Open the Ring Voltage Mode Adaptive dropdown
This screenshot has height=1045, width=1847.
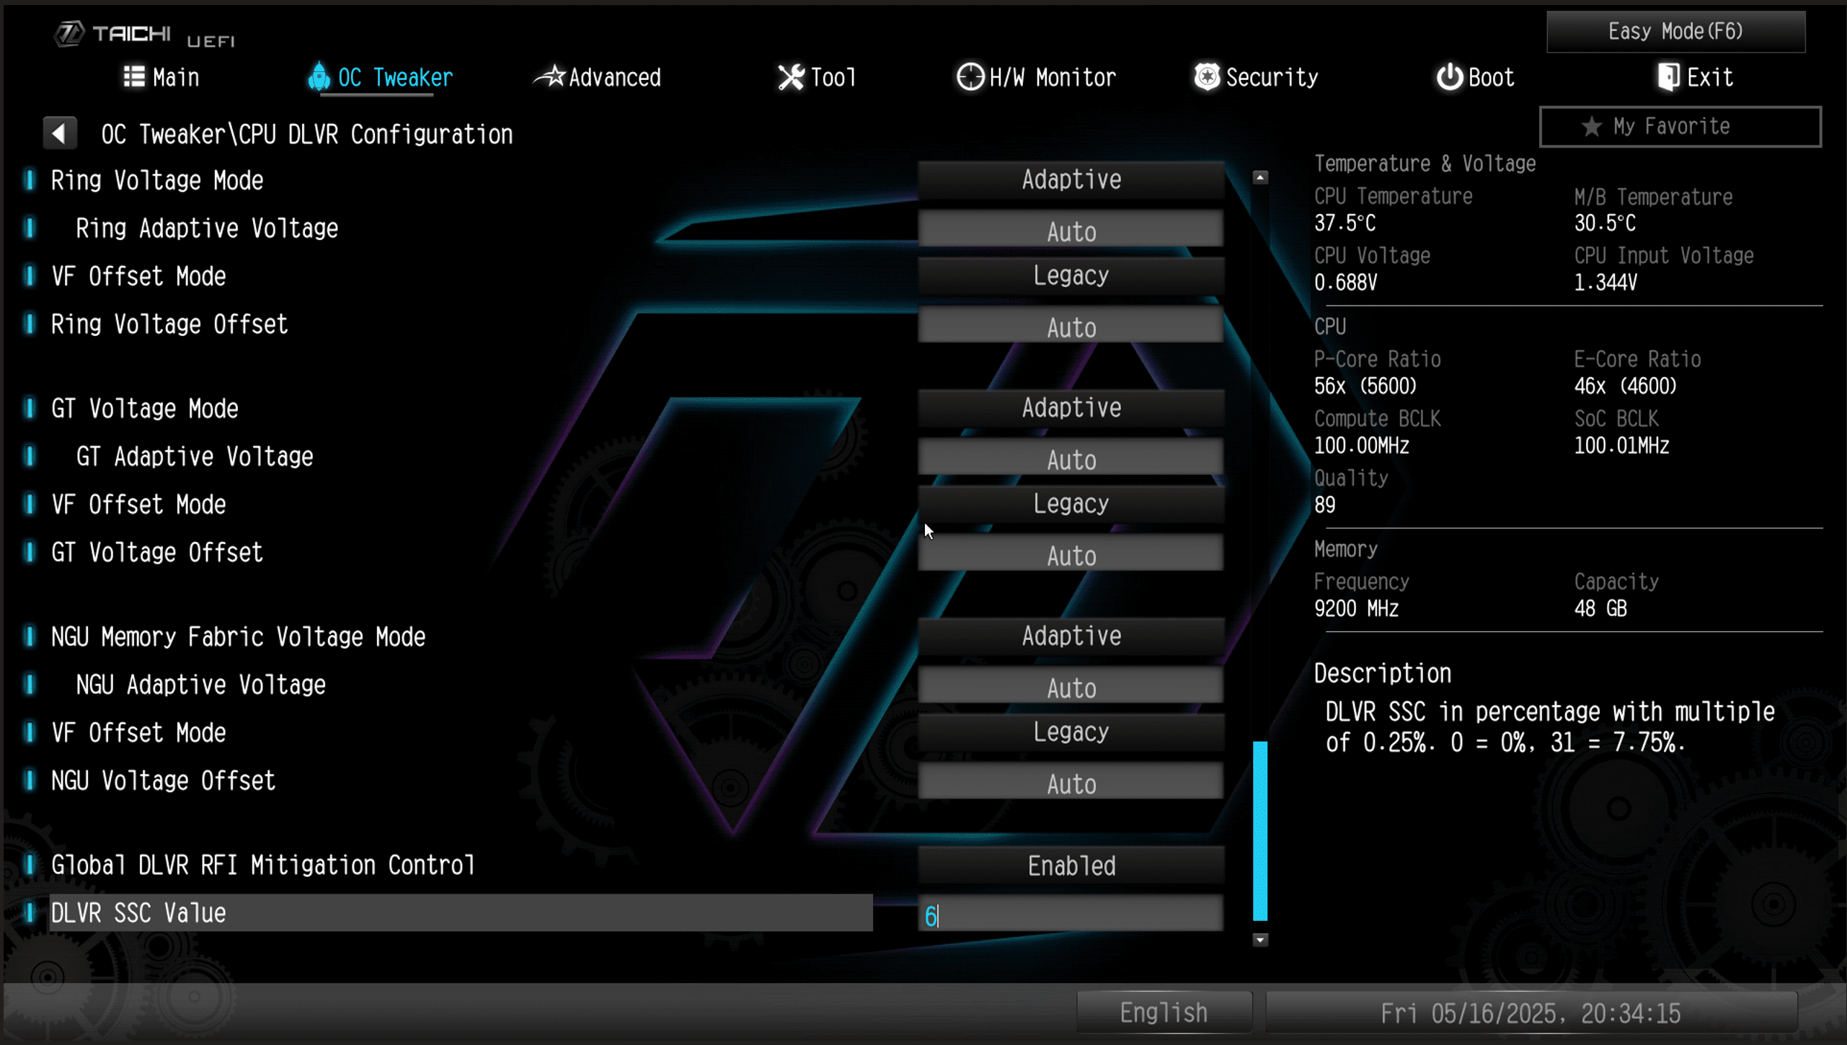coord(1071,179)
